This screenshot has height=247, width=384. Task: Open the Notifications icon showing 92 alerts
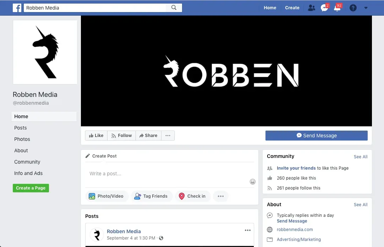click(x=337, y=7)
